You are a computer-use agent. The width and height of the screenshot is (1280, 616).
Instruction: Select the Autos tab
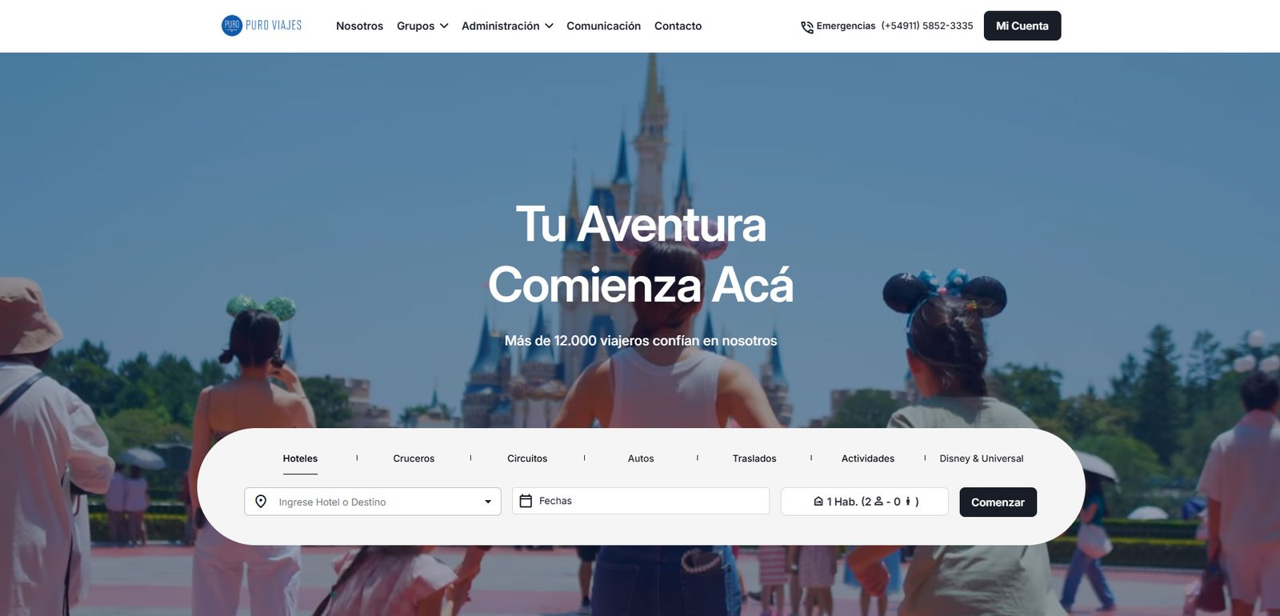click(641, 458)
